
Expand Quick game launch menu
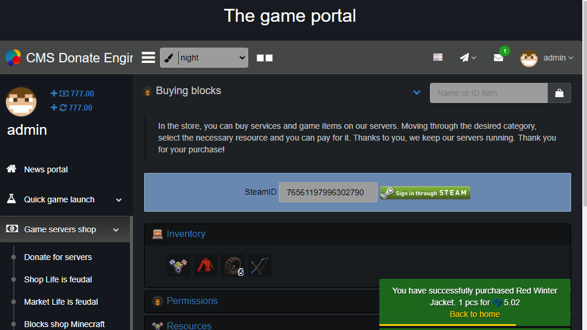pos(65,199)
